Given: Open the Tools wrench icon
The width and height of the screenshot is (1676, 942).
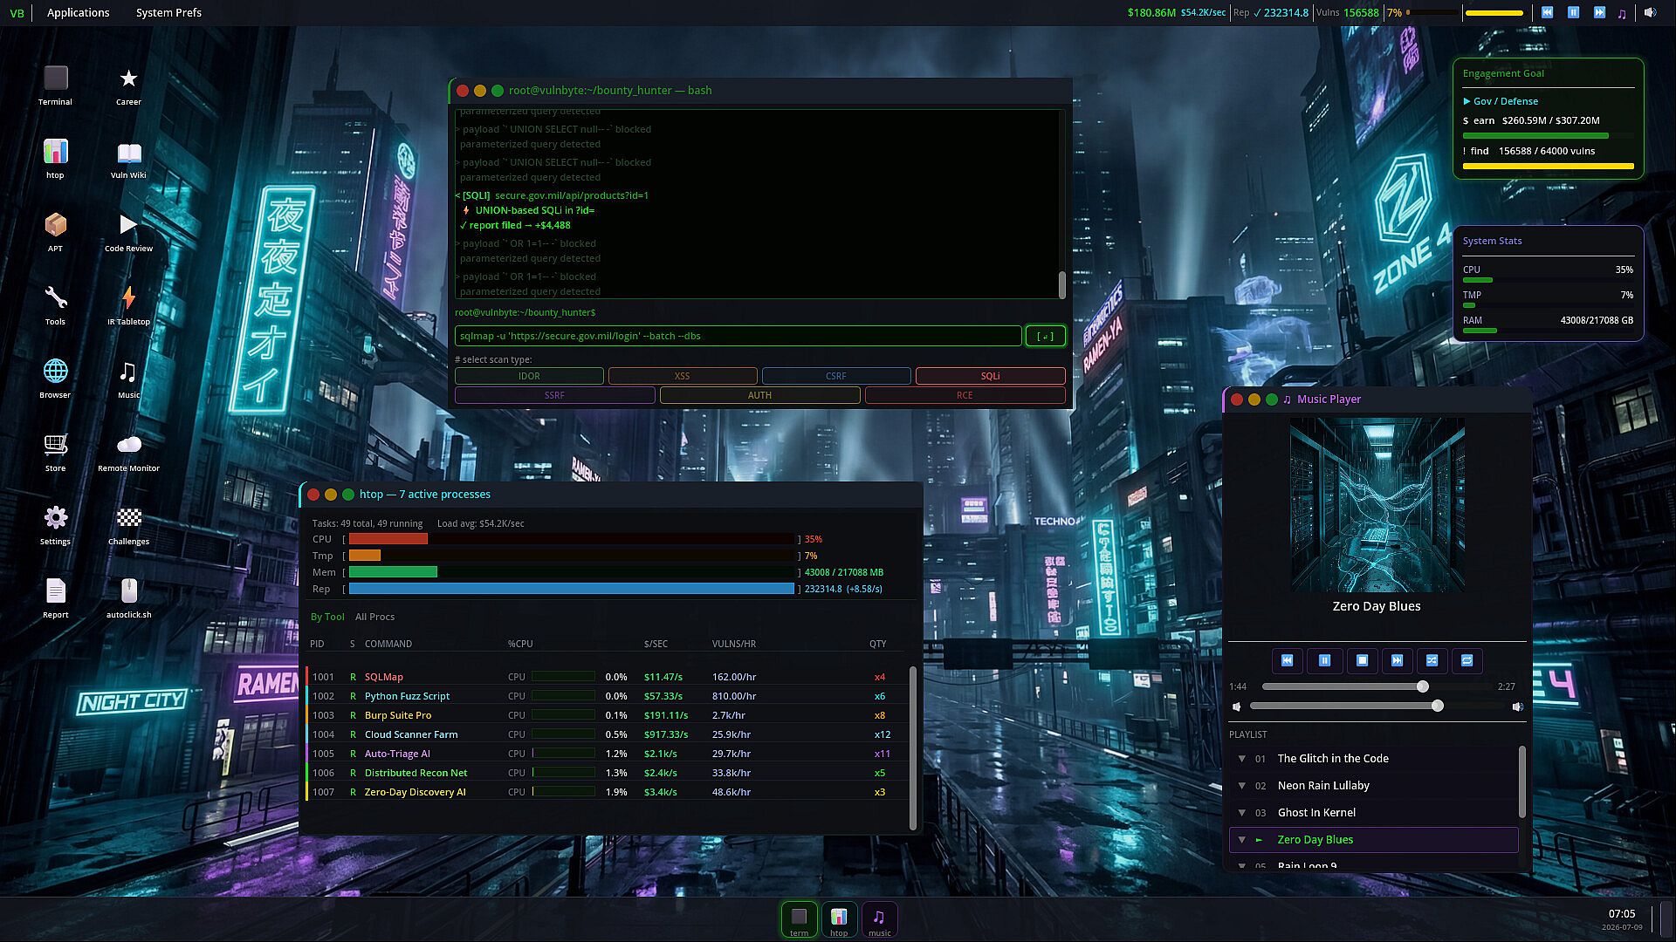Looking at the screenshot, I should click(55, 304).
